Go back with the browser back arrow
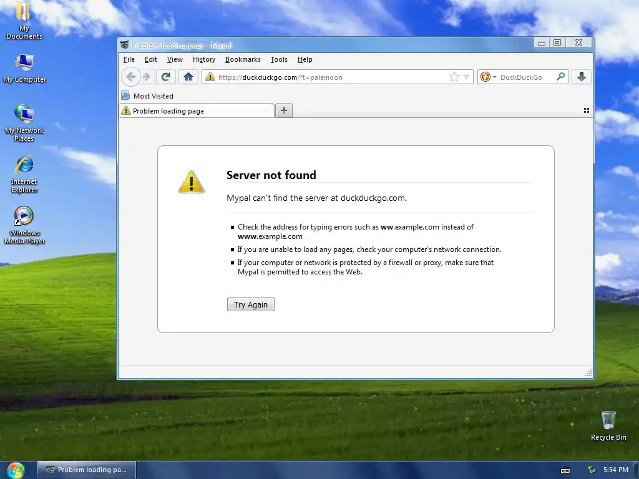Screen dimensions: 639x479 131,77
